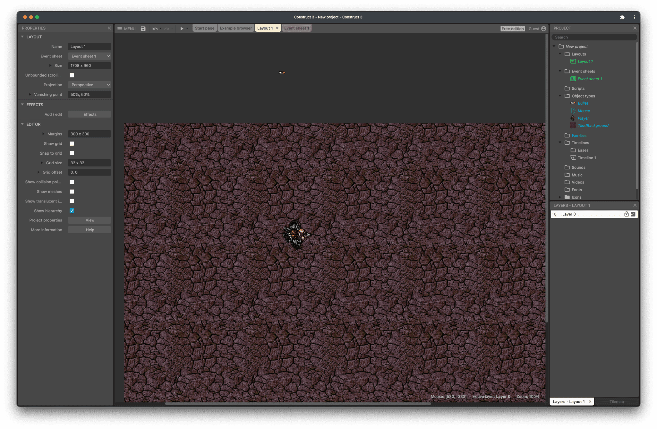Screen dimensions: 657x429
Task: Open the Projection dropdown menu
Action: pos(89,85)
